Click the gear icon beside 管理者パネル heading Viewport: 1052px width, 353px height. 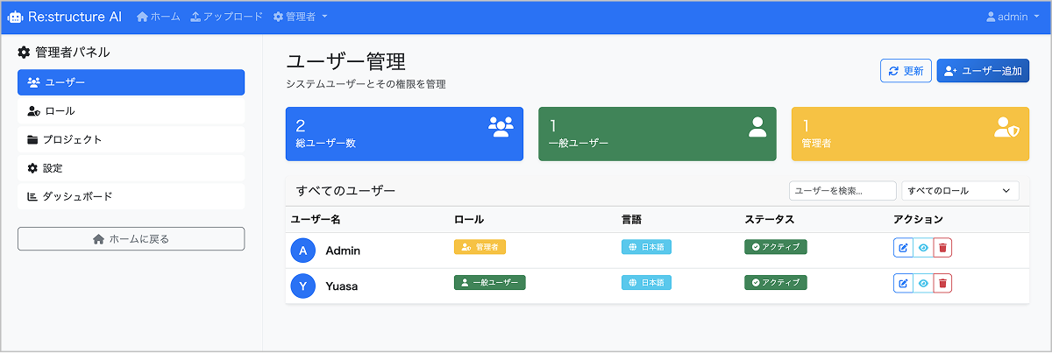[25, 53]
